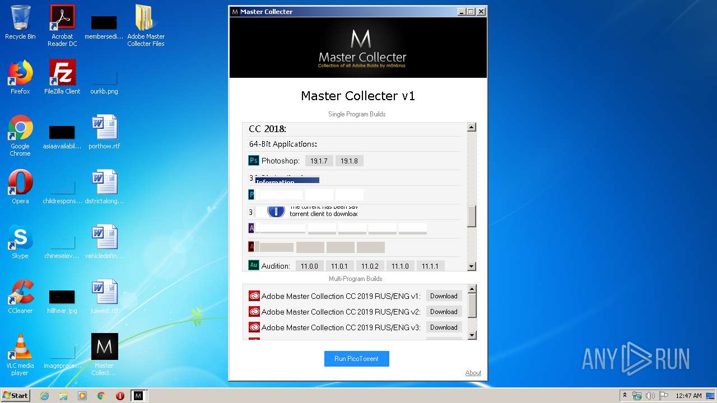Click Run PicoTorrent button
The height and width of the screenshot is (403, 717).
tap(356, 359)
